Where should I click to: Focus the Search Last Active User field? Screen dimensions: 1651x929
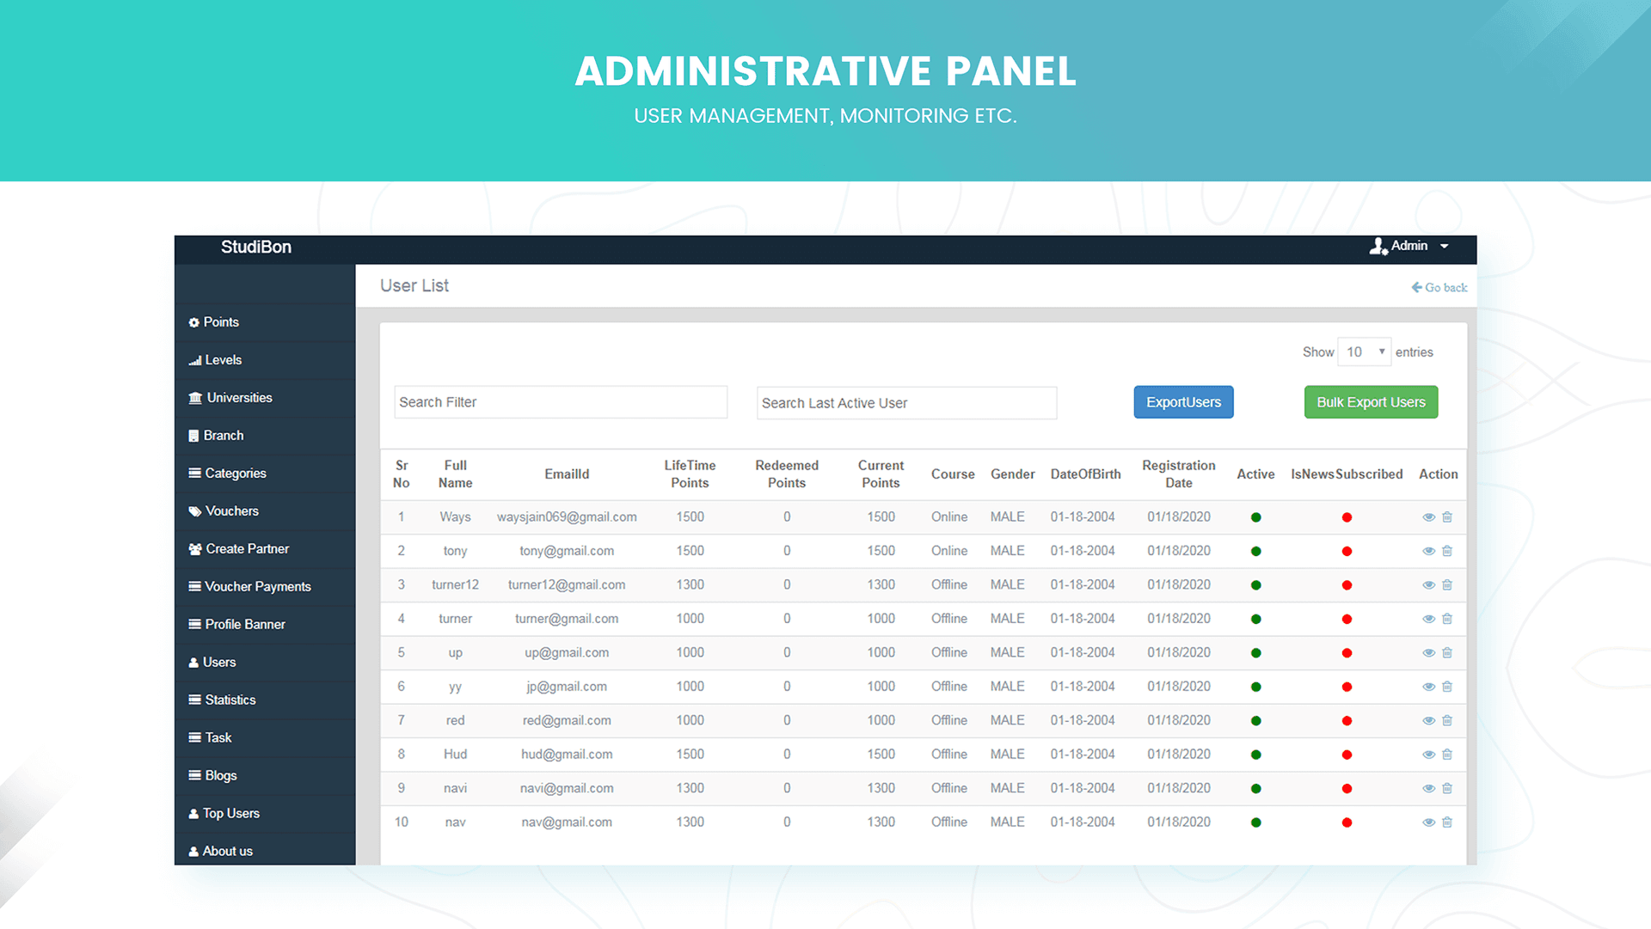pyautogui.click(x=906, y=403)
